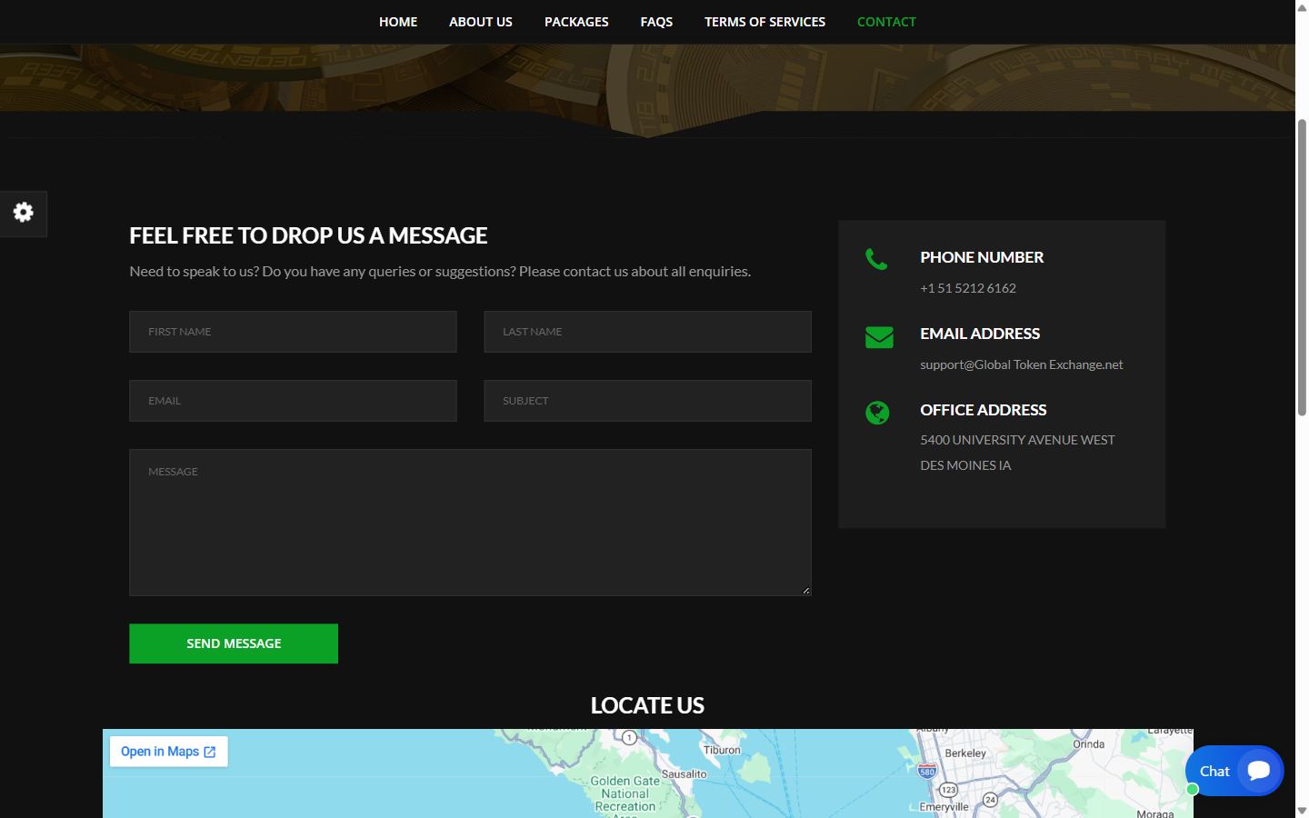The image size is (1309, 818).
Task: Click the scrollbar down arrow
Action: (x=1302, y=810)
